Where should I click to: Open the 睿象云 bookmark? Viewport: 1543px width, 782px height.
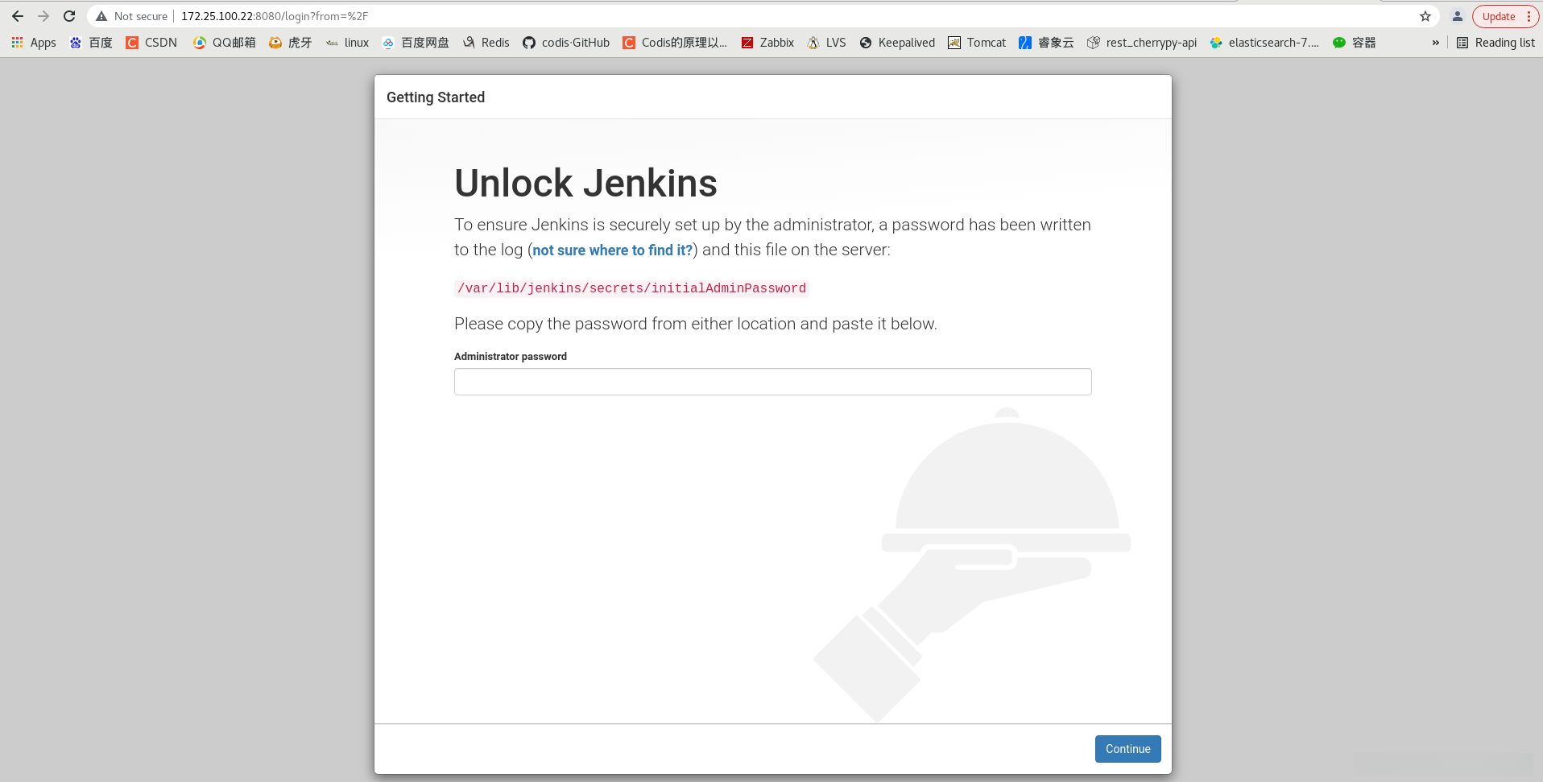[x=1046, y=43]
